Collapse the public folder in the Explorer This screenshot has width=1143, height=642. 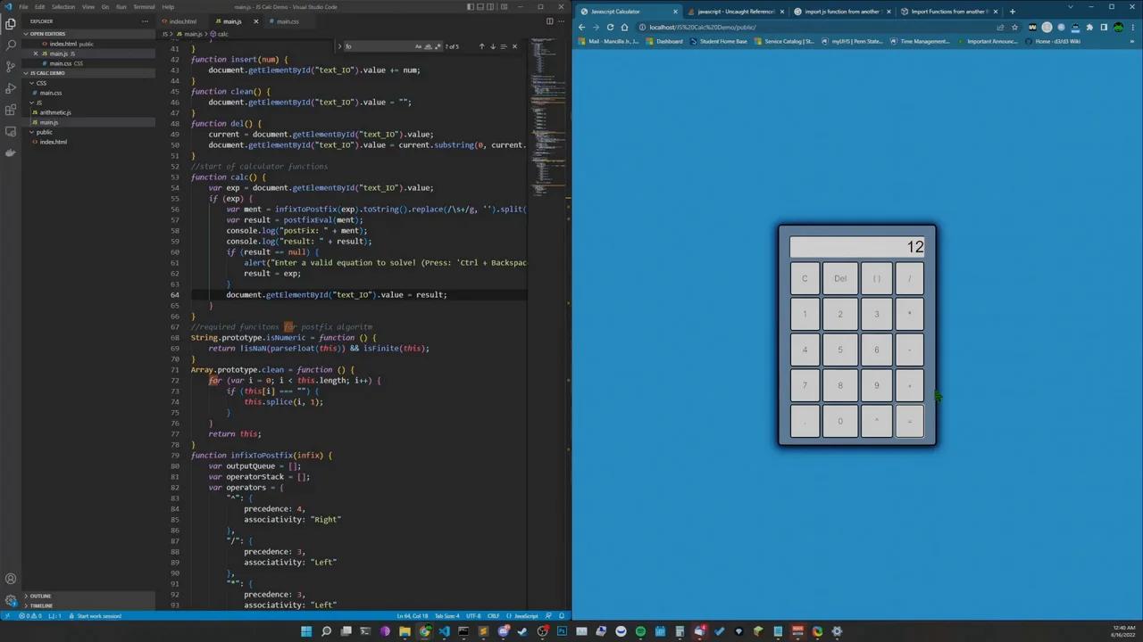coord(45,132)
